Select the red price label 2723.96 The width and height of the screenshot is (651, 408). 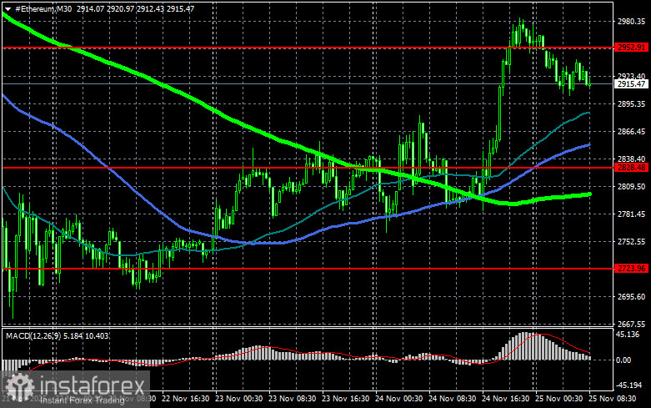coord(631,269)
